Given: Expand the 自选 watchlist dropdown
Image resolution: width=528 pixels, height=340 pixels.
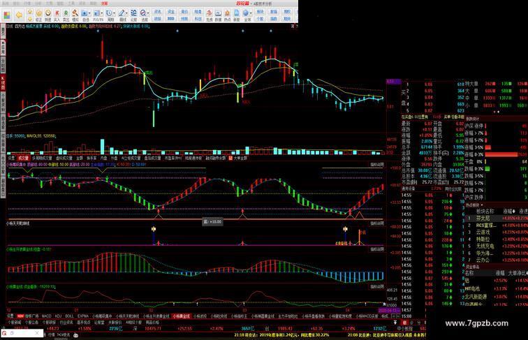Looking at the screenshot, I should [89, 13].
